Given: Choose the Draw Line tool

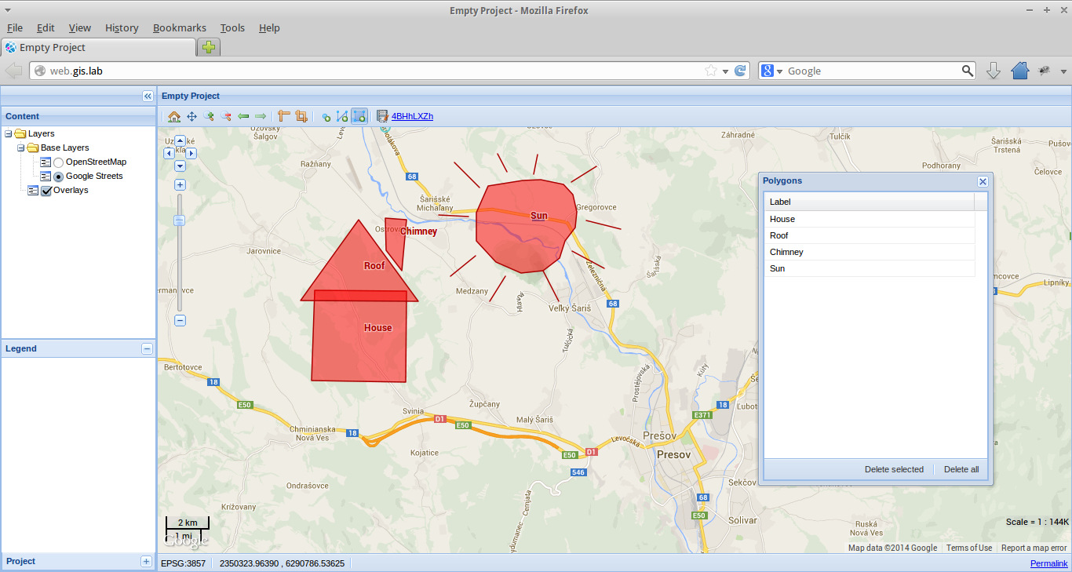Looking at the screenshot, I should [342, 115].
